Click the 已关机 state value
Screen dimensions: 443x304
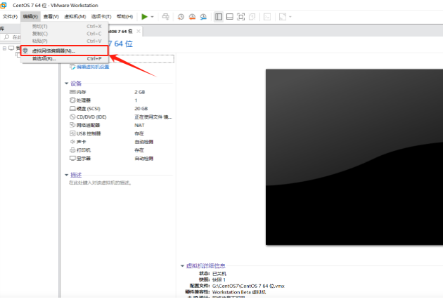(219, 274)
